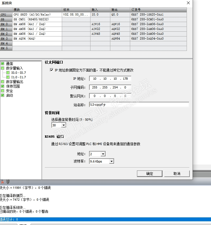Click order number 6ES7 288-5CM01-0AA0

click(158, 20)
